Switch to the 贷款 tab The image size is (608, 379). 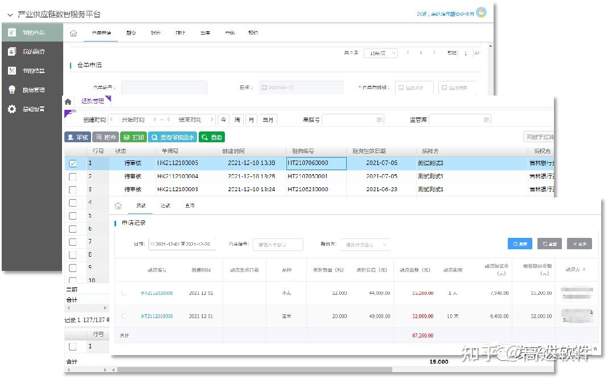click(x=141, y=207)
